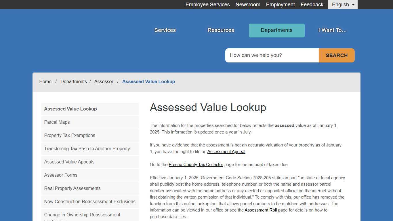
Task: View Assessed Value Appeals section
Action: (69, 162)
